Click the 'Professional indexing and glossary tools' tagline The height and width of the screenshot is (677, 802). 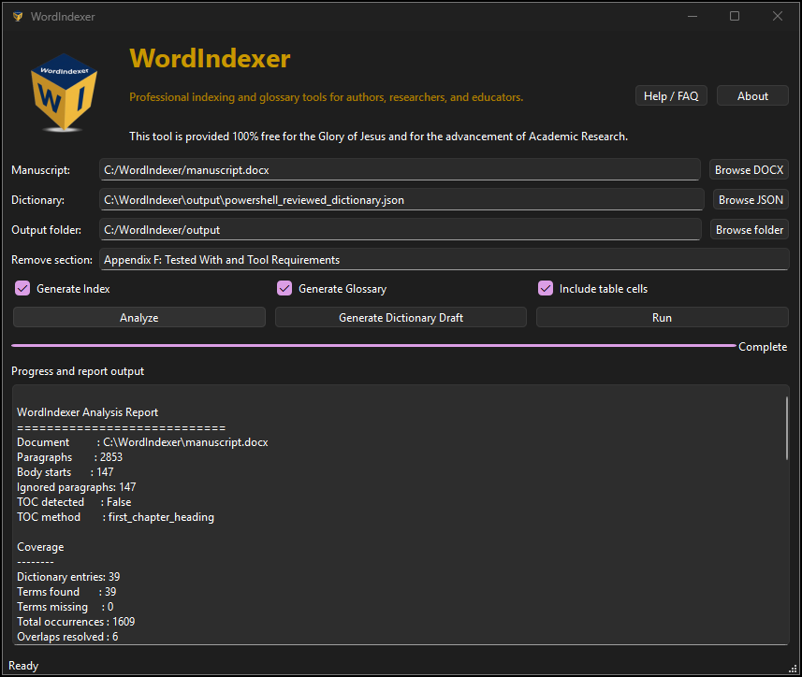click(x=327, y=97)
